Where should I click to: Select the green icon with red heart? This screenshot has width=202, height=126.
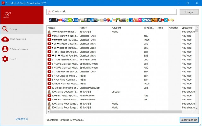point(82,20)
